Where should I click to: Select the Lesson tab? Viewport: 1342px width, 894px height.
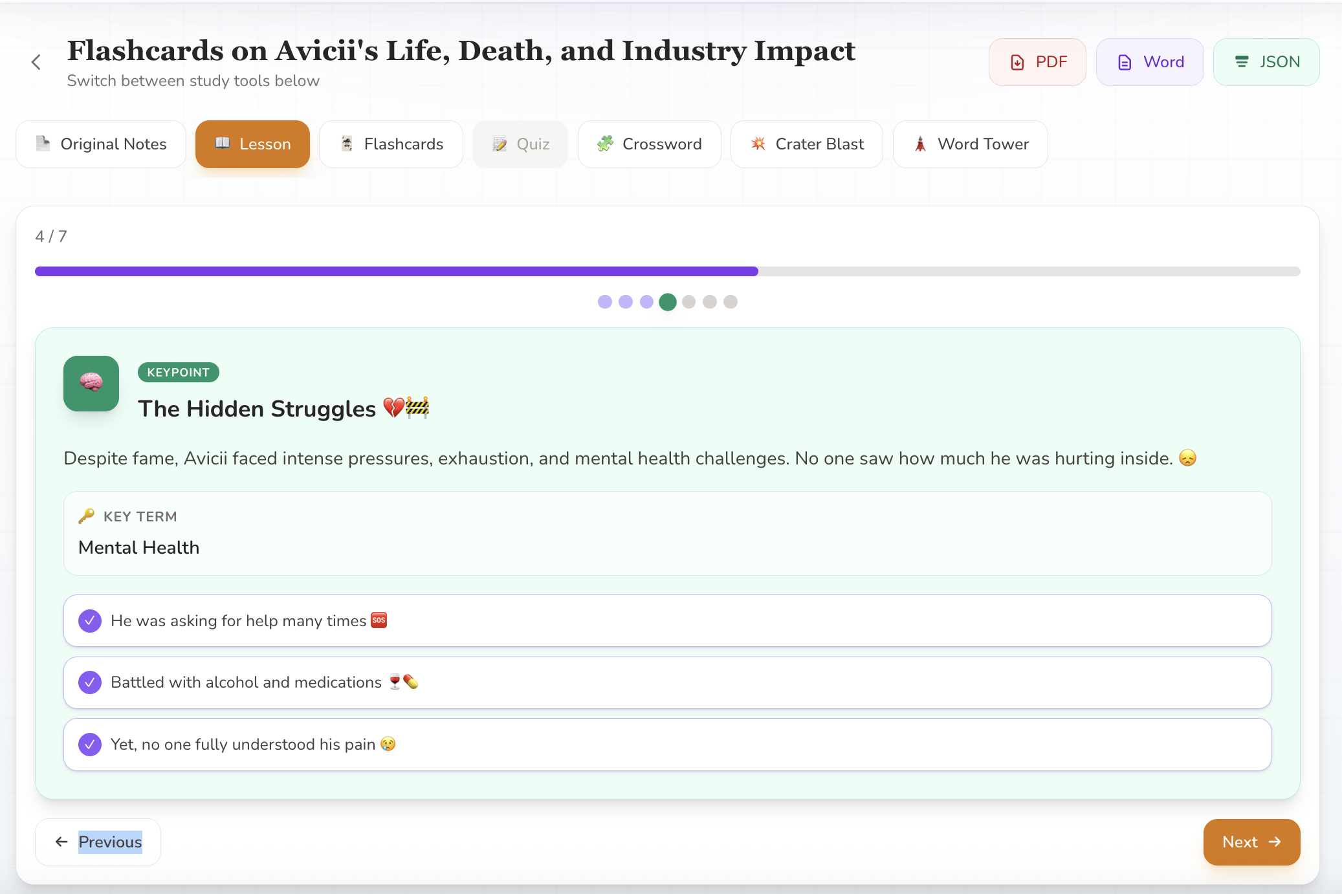click(252, 144)
